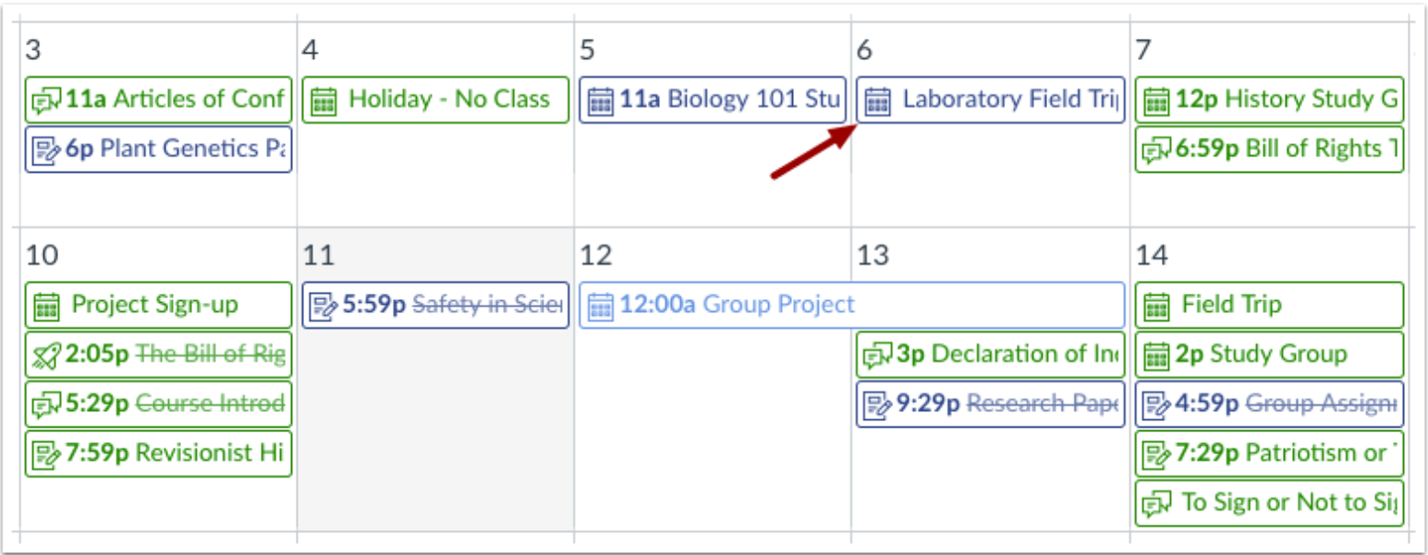
Task: Click assignment icon on Plant Genetics event
Action: coord(46,150)
